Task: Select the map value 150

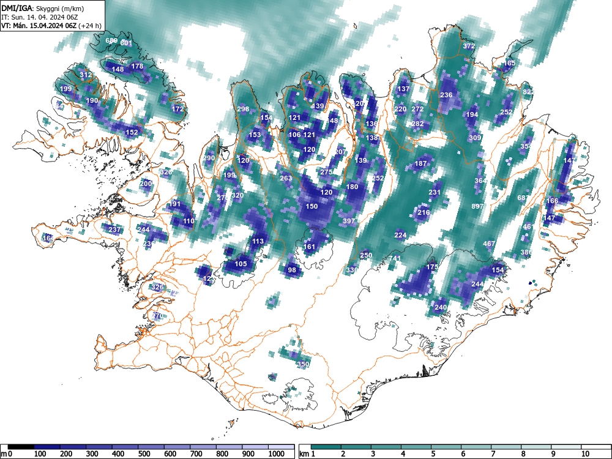Action: tap(312, 206)
